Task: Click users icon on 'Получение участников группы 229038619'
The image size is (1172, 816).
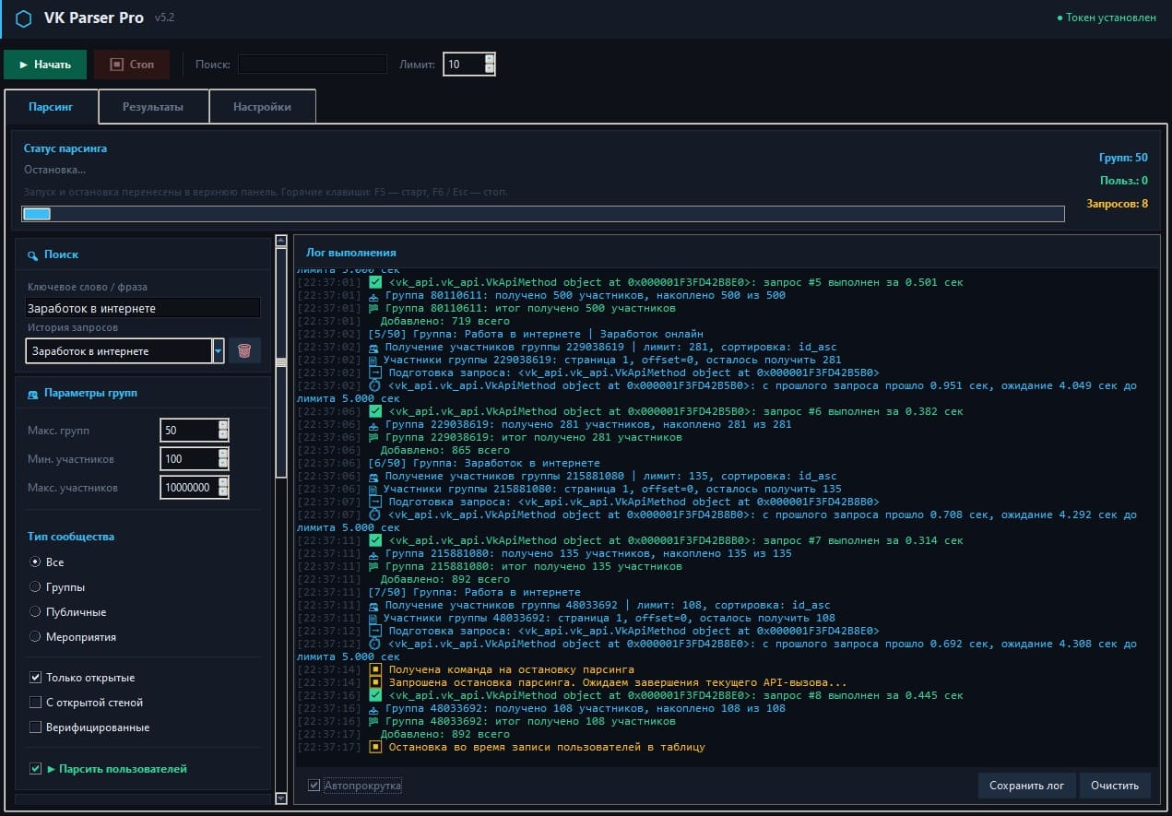Action: coord(373,347)
